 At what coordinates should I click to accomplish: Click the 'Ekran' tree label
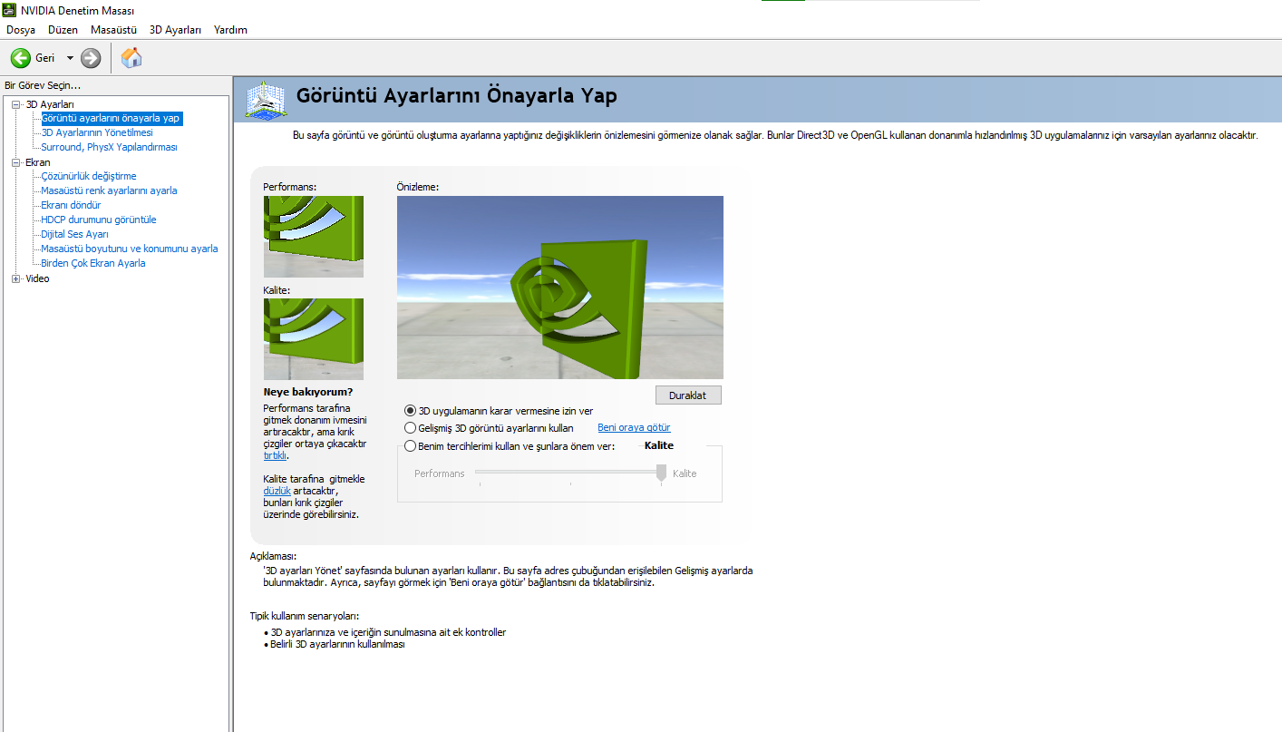38,162
